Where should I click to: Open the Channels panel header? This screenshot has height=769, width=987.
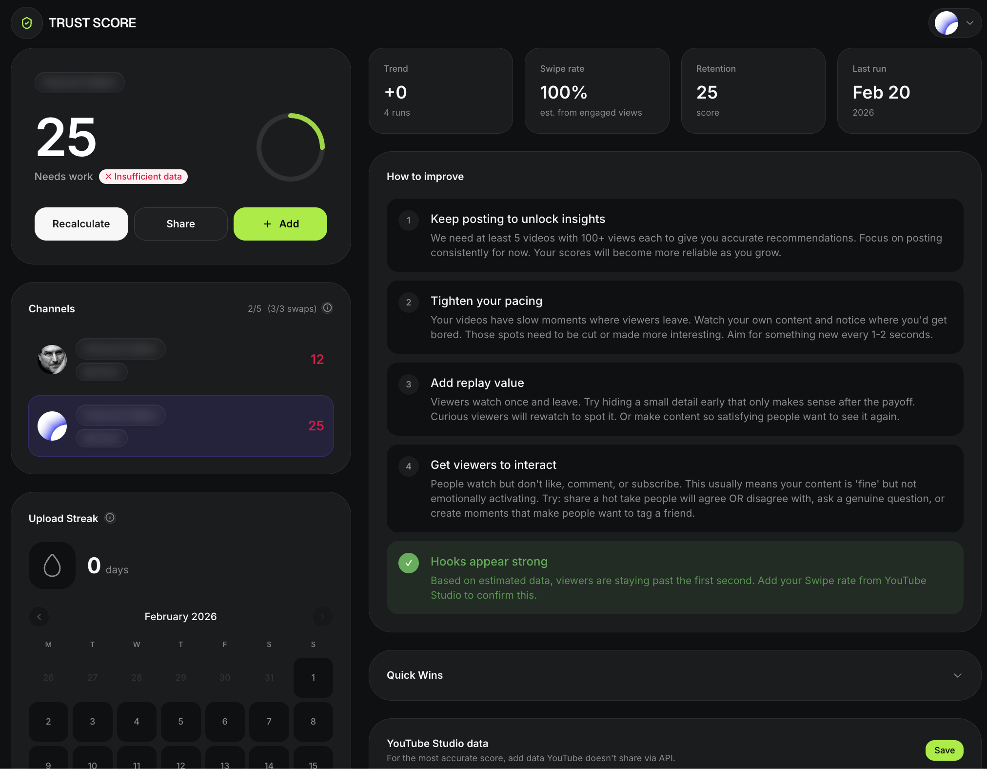tap(52, 308)
